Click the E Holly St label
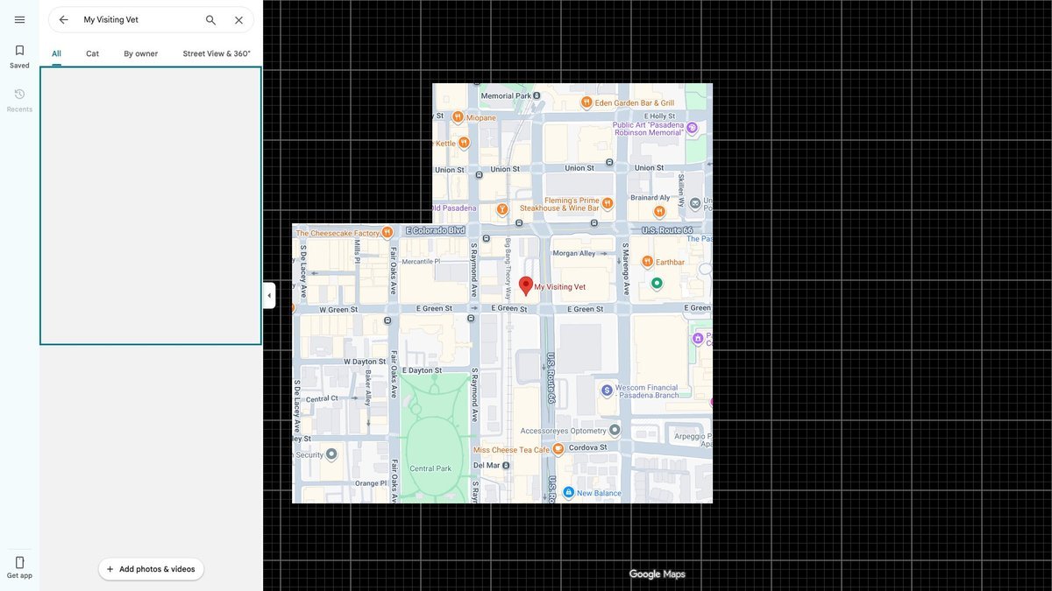This screenshot has width=1052, height=591. coord(661,116)
